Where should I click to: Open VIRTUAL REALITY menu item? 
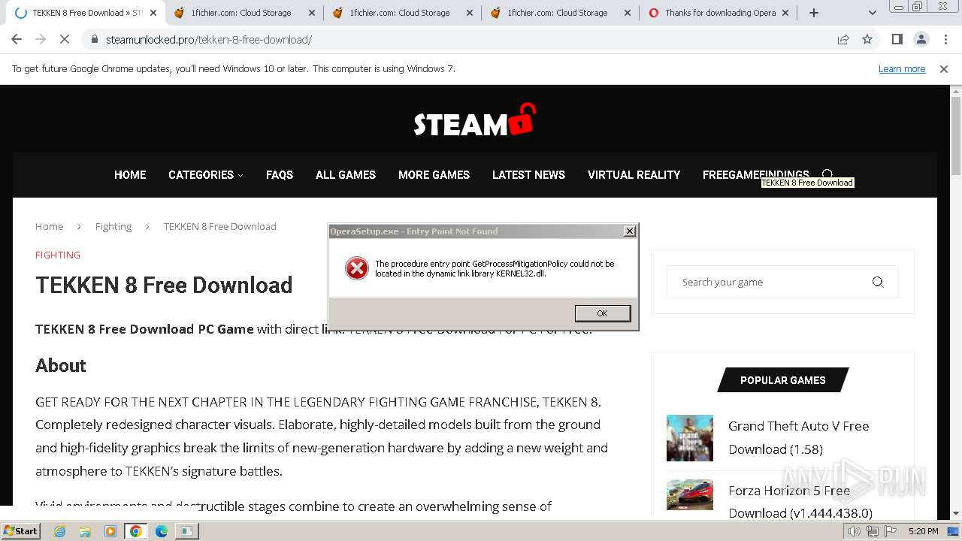pos(634,174)
